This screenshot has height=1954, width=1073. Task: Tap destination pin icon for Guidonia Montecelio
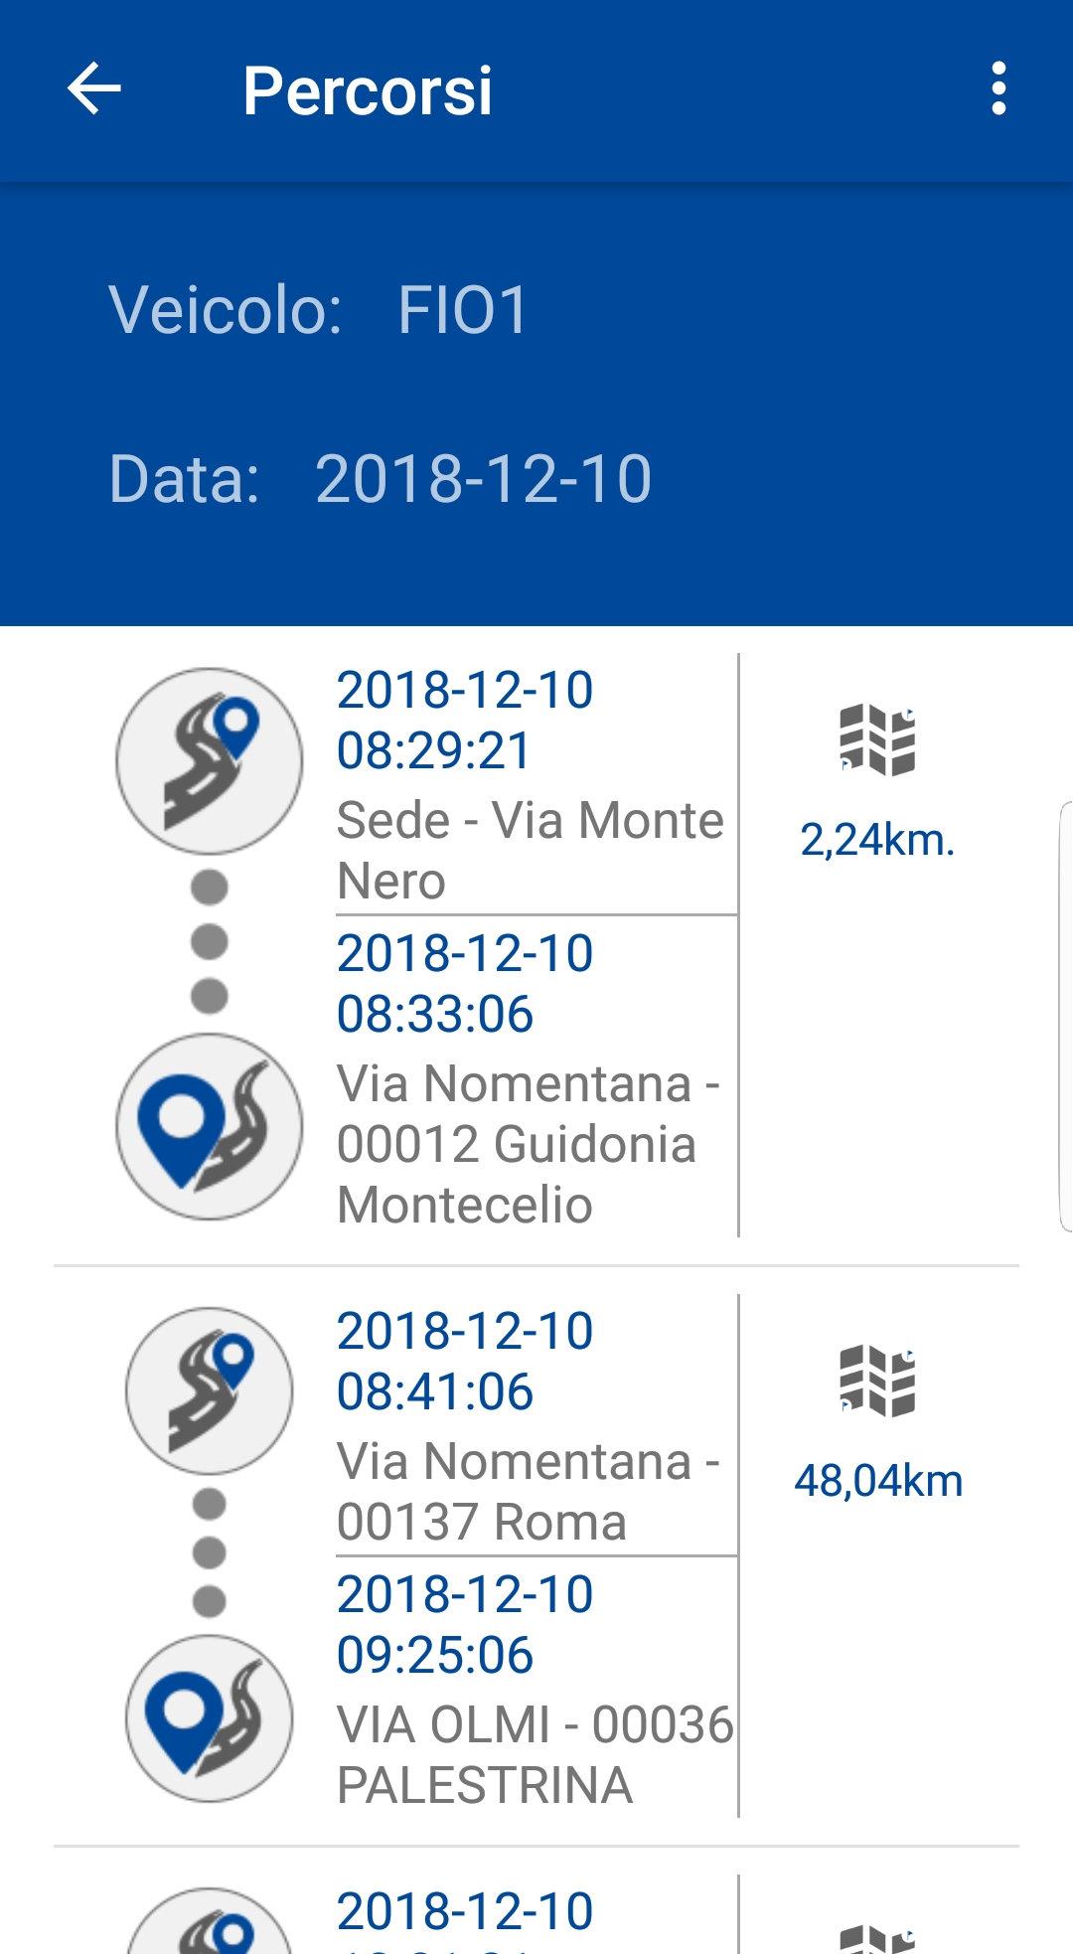[x=210, y=1126]
